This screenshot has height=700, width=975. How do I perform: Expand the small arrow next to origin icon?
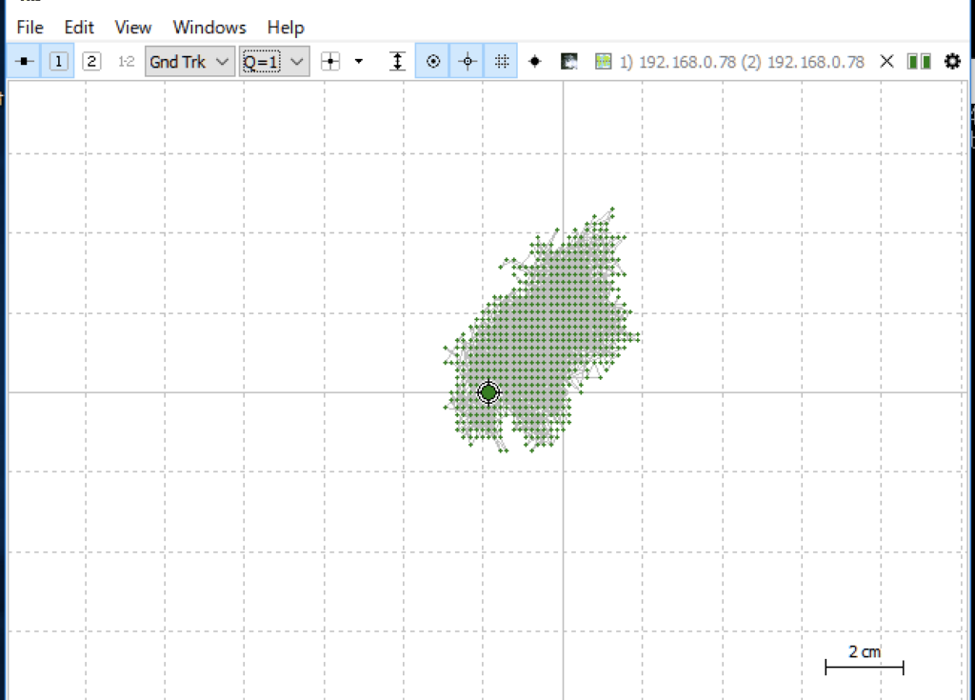[x=359, y=61]
